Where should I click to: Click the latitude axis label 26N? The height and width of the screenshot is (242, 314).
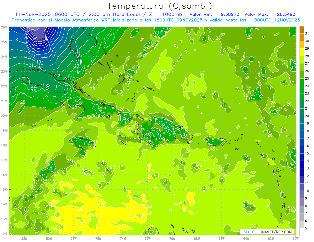point(4,27)
